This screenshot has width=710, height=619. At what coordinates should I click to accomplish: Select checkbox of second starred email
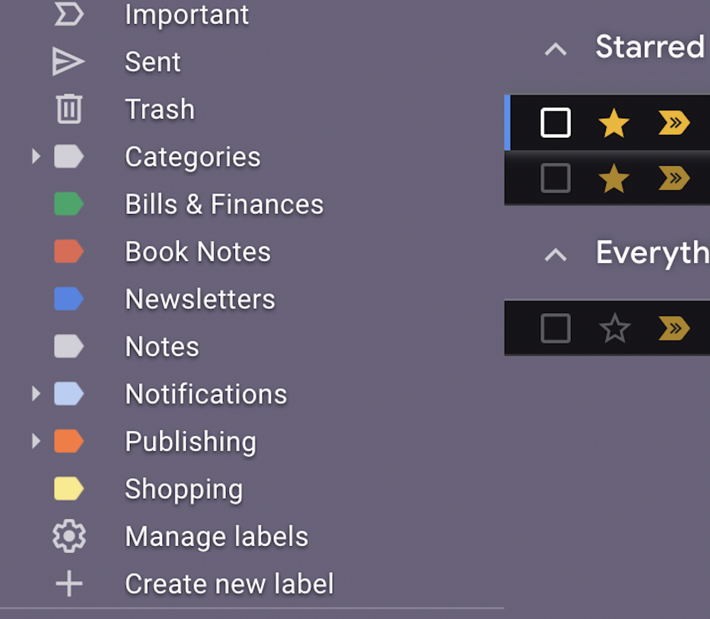pos(556,178)
